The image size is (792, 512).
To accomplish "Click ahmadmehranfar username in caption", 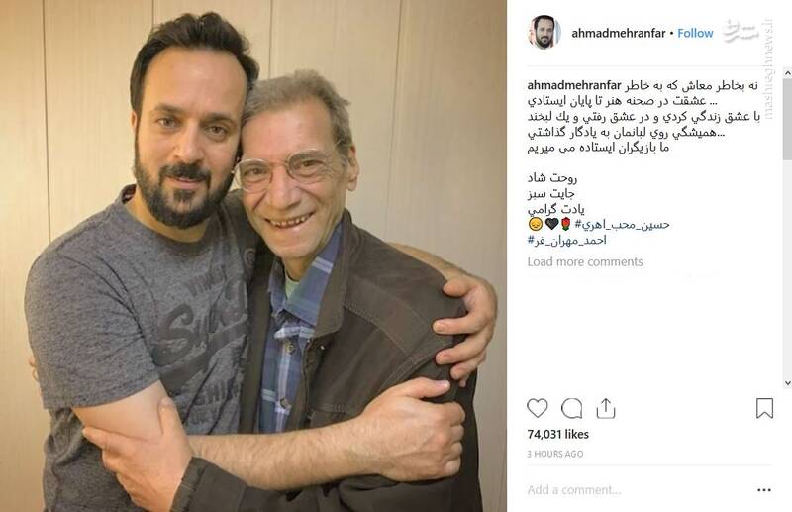I will coord(574,85).
